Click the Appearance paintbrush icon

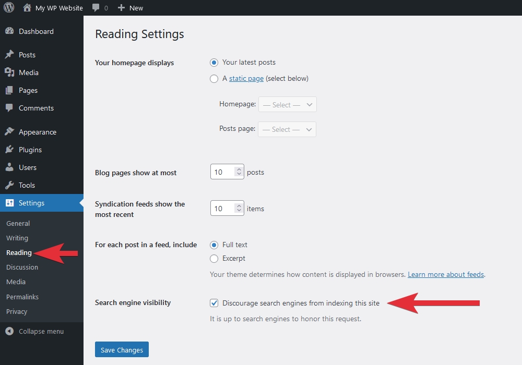click(9, 132)
